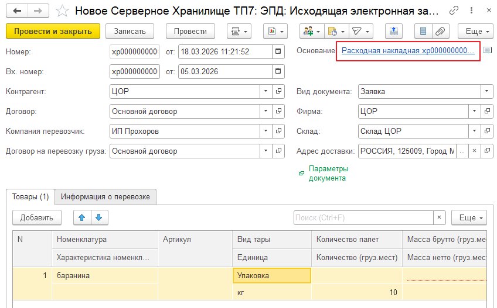
Task: Select the quantity cell with value 10
Action: point(356,292)
